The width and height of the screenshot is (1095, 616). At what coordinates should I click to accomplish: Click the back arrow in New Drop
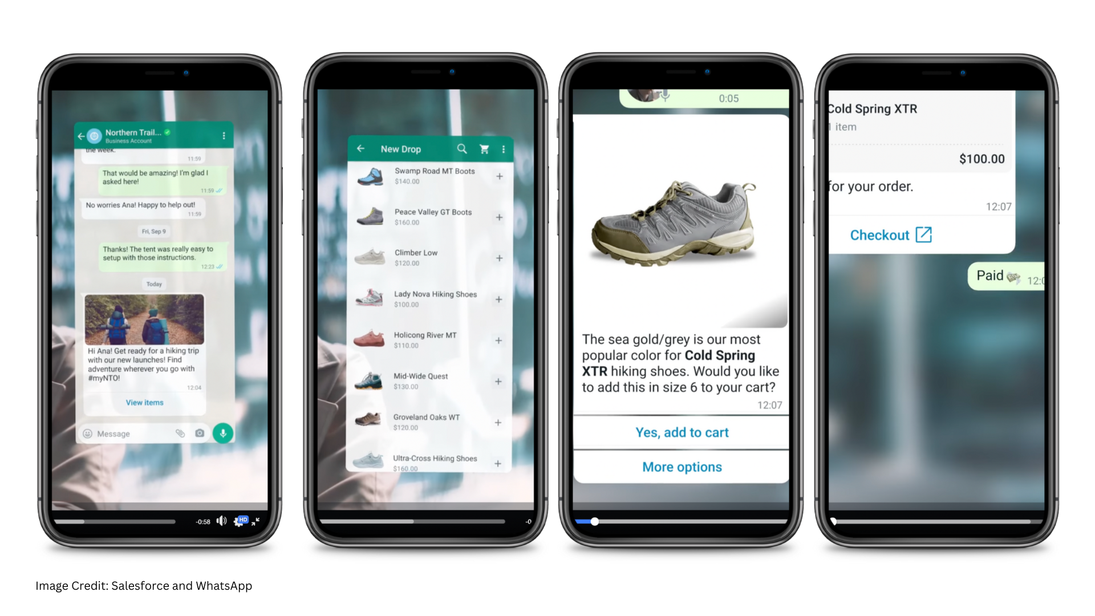tap(361, 149)
